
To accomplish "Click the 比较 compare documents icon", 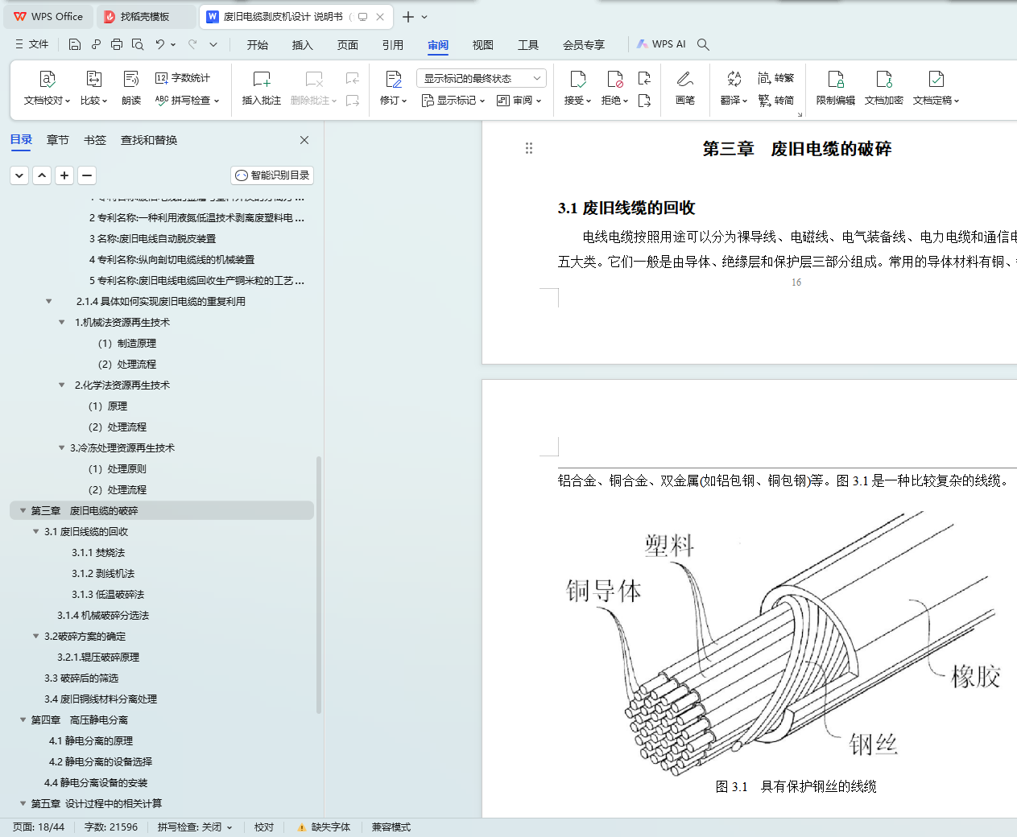I will [x=93, y=79].
